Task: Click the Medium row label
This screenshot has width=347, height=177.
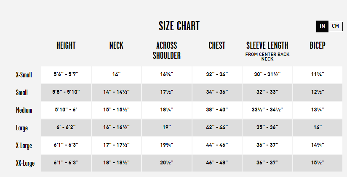Action: click(24, 110)
